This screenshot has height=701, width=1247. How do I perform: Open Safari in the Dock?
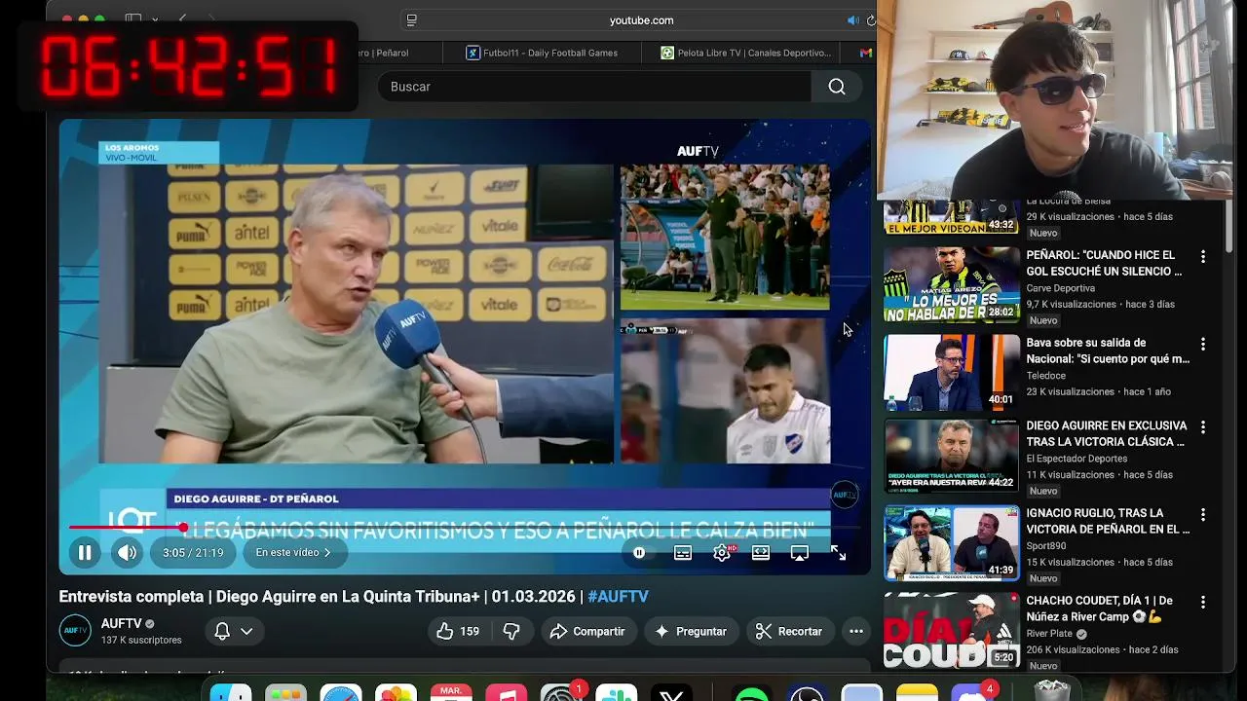point(341,692)
